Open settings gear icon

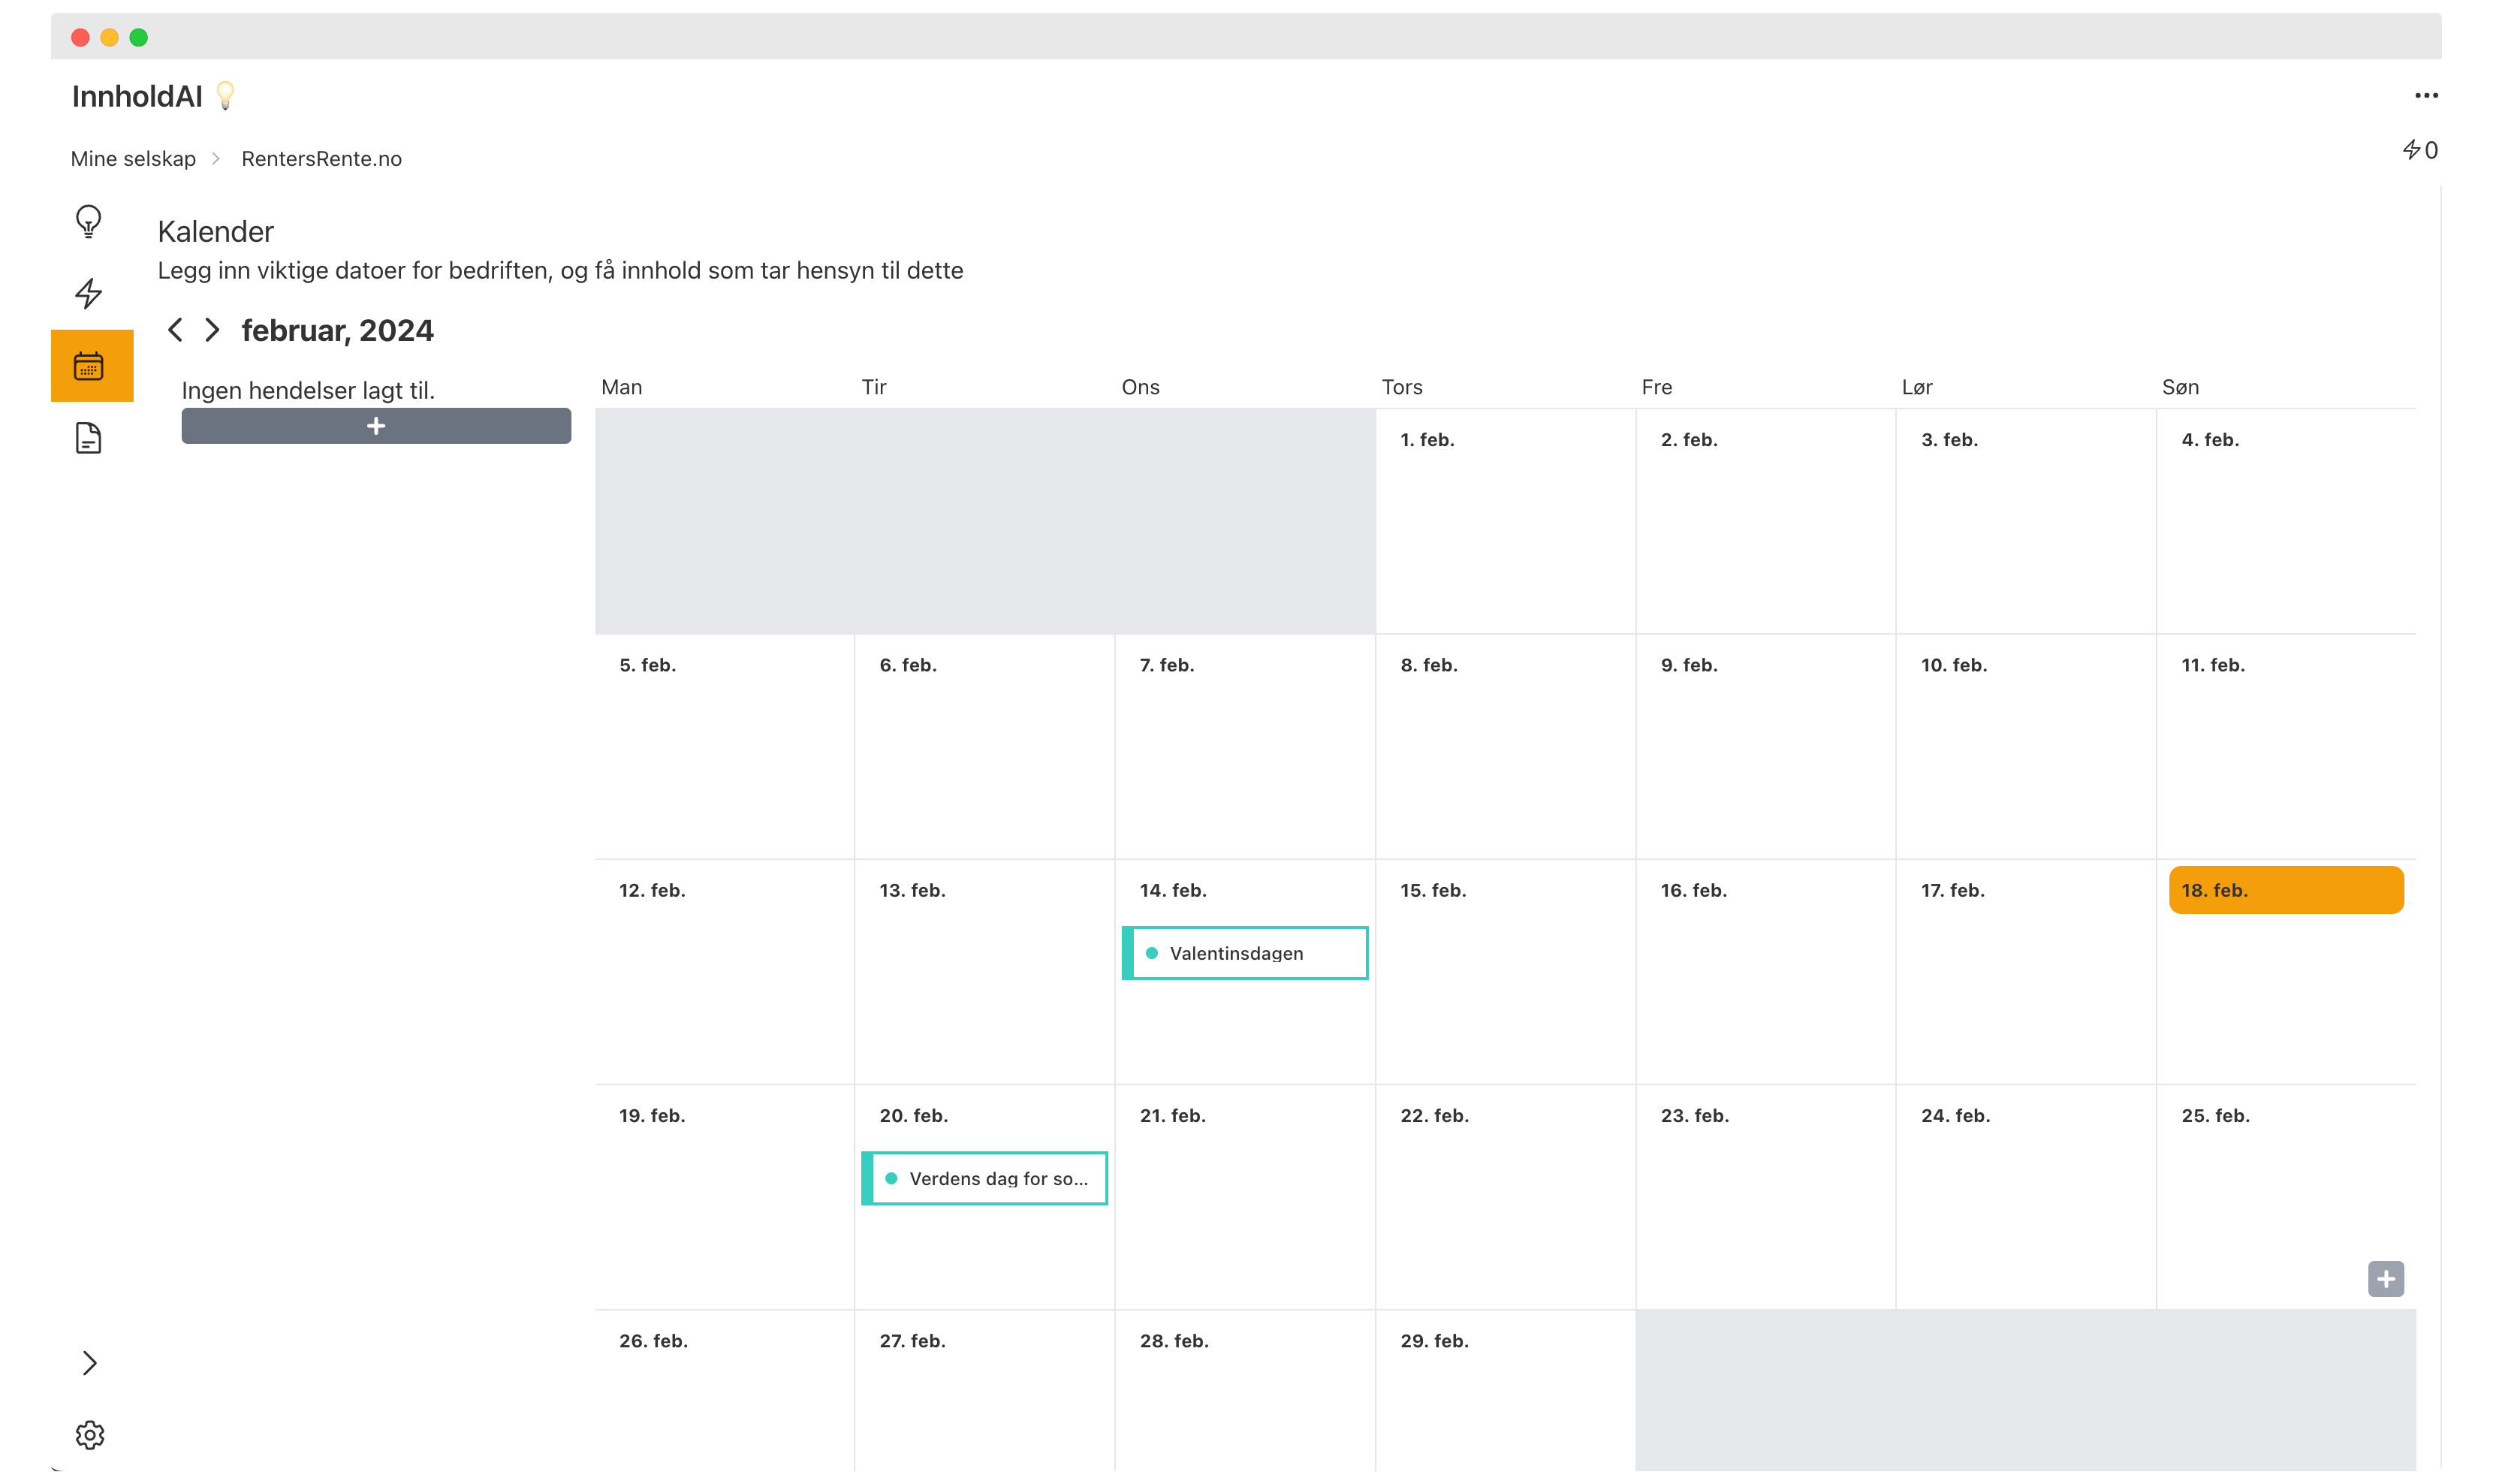(90, 1435)
